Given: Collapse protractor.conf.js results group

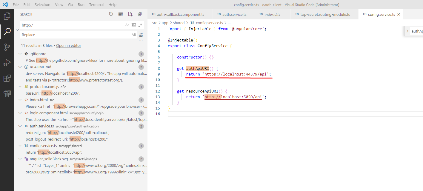Looking at the screenshot, I should click(20, 87).
